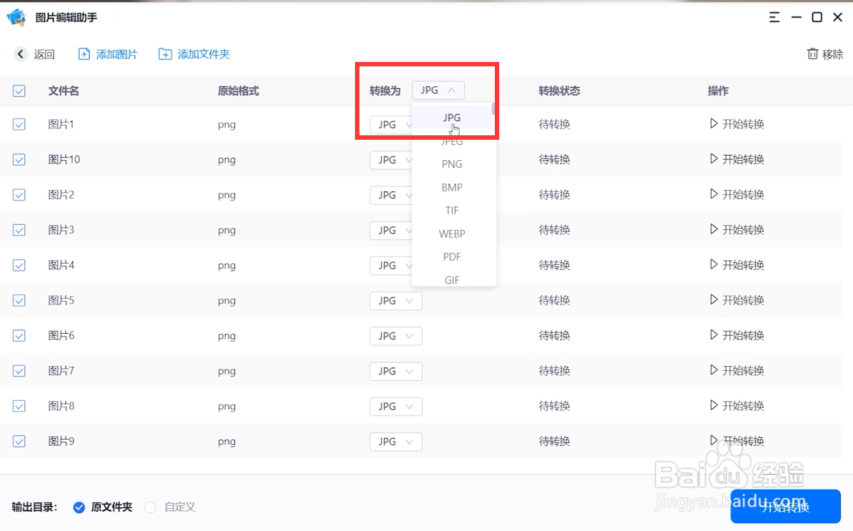
Task: Start converting 图片6 via its play icon
Action: coord(714,334)
